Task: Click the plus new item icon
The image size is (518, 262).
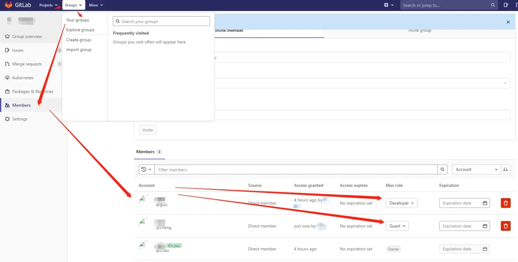Action: click(388, 5)
